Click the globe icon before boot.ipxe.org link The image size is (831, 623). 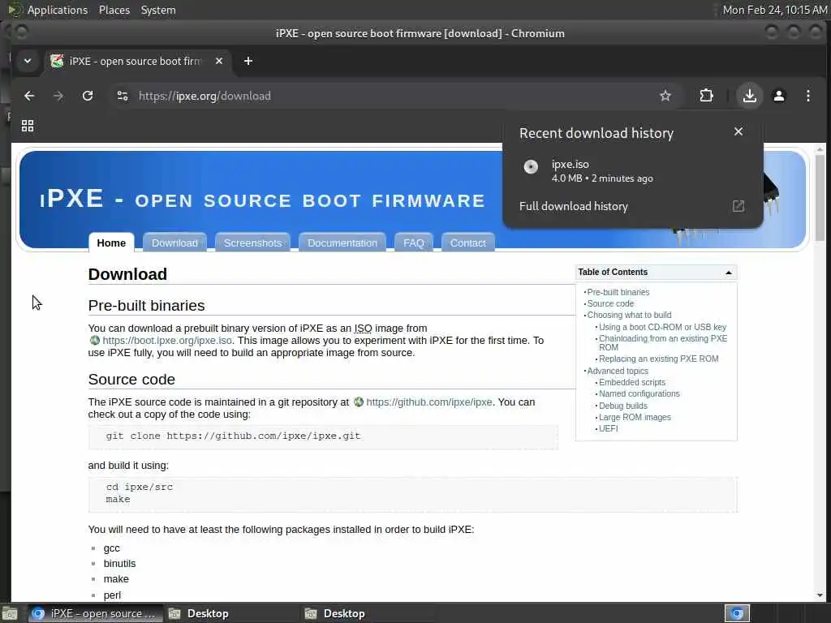tap(95, 340)
